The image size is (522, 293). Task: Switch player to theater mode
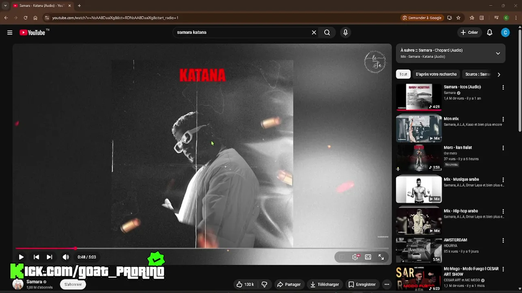pos(368,257)
